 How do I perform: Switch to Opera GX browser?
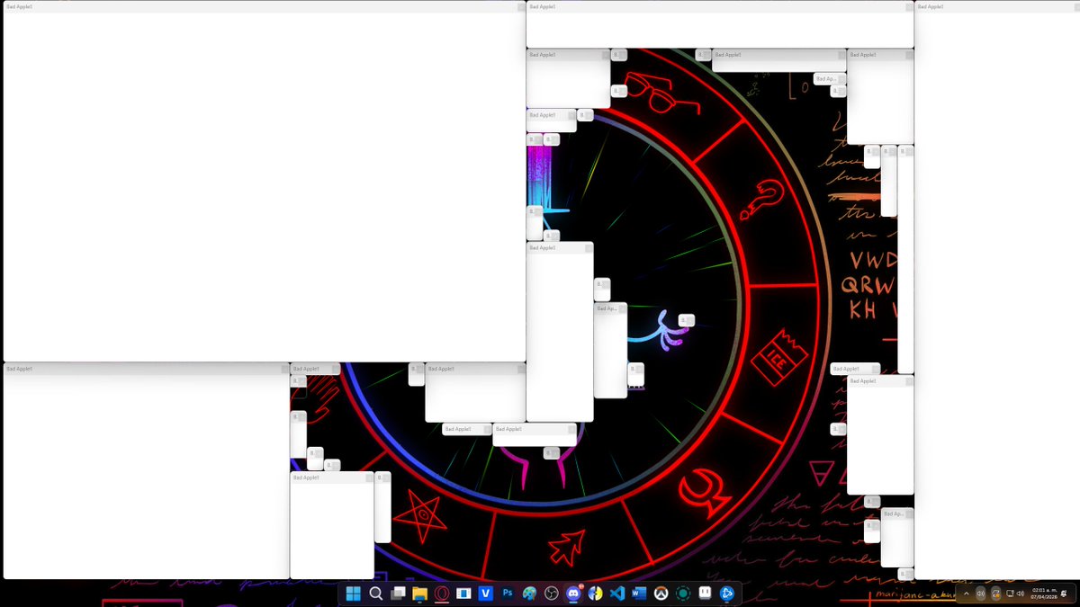point(442,594)
